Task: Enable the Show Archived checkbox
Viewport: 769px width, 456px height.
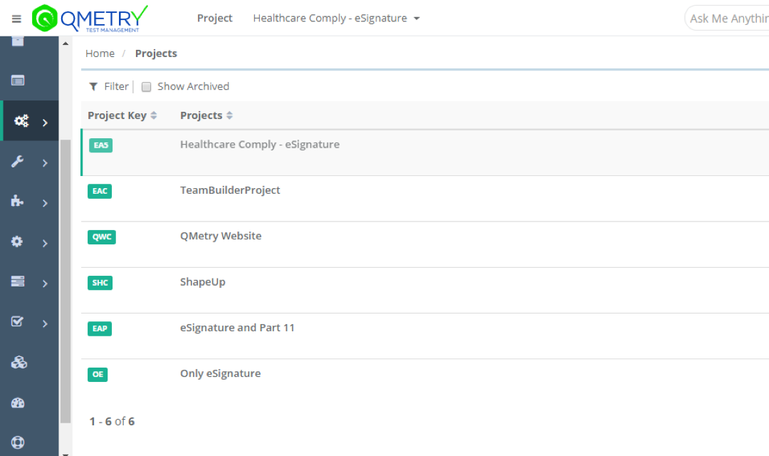Action: point(146,87)
